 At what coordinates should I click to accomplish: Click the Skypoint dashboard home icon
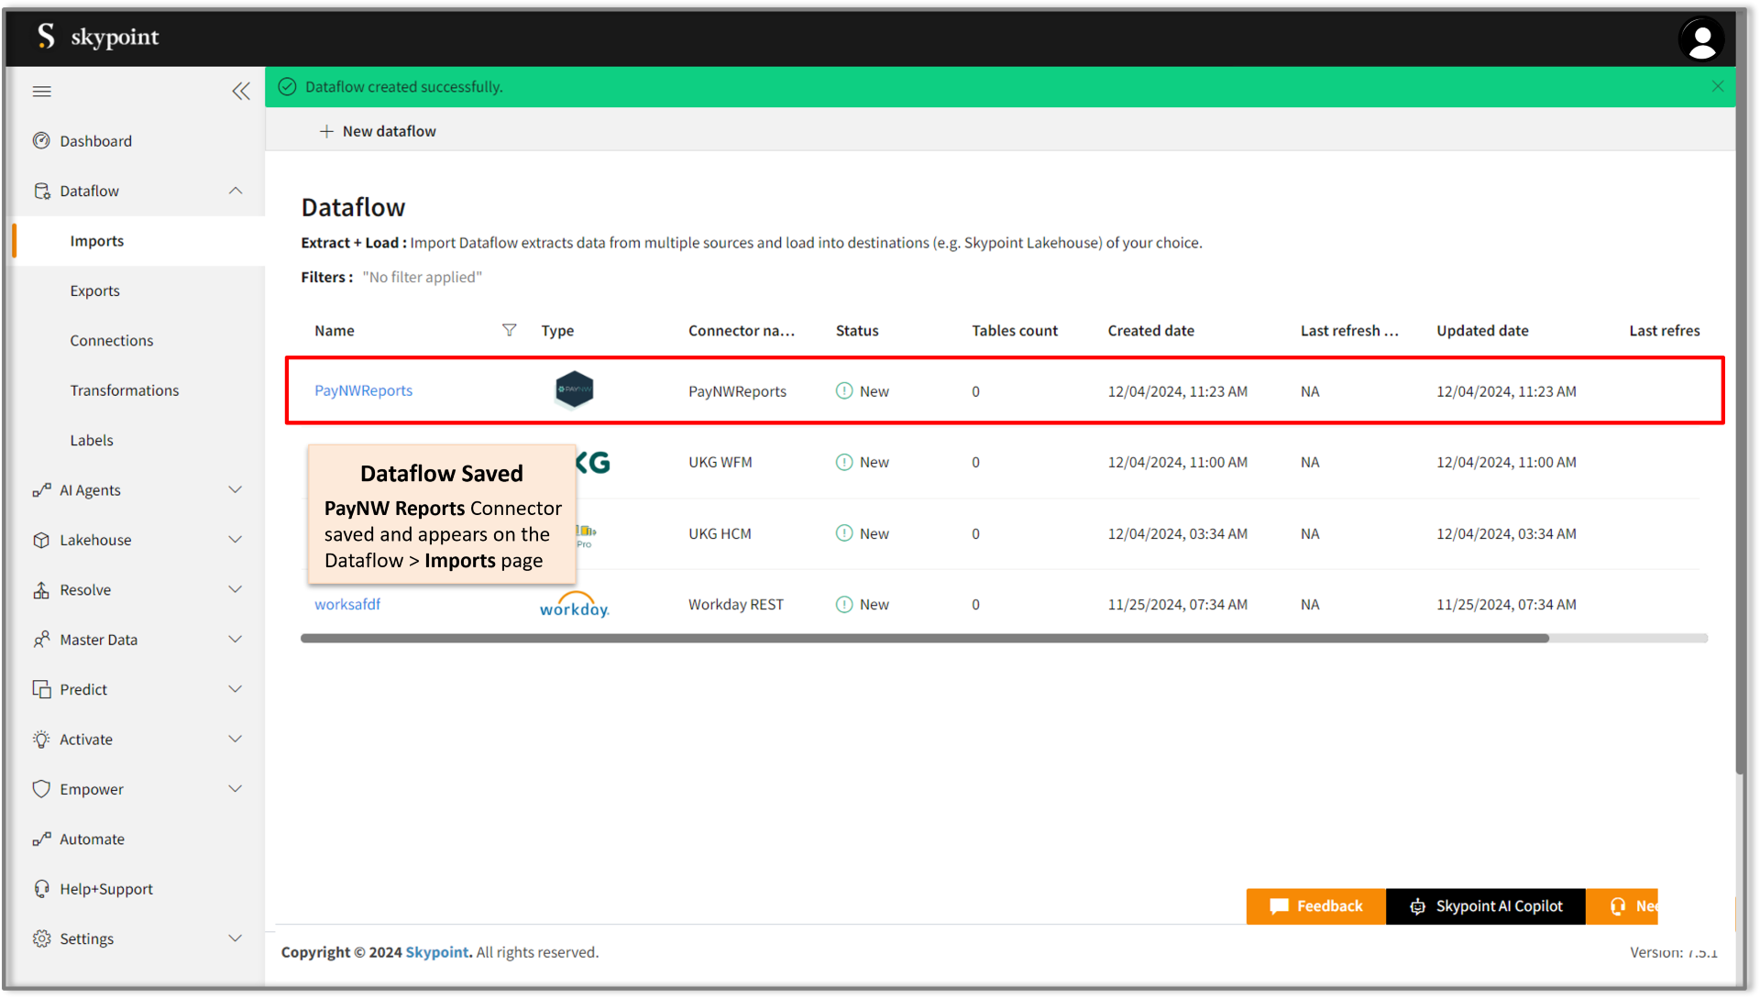click(x=40, y=140)
